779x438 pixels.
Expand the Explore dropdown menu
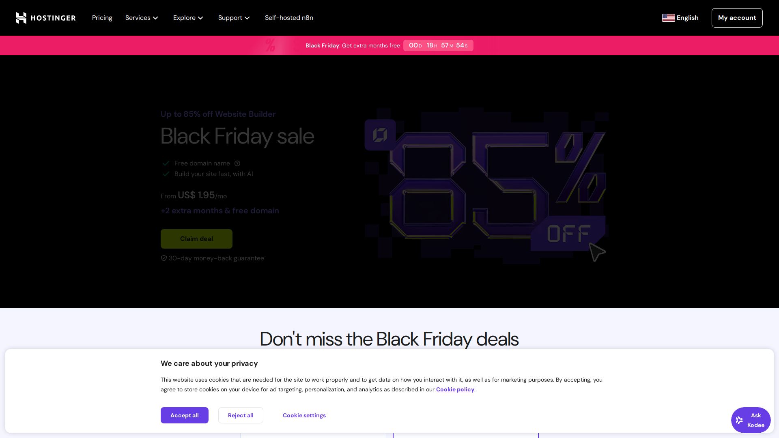coord(188,18)
